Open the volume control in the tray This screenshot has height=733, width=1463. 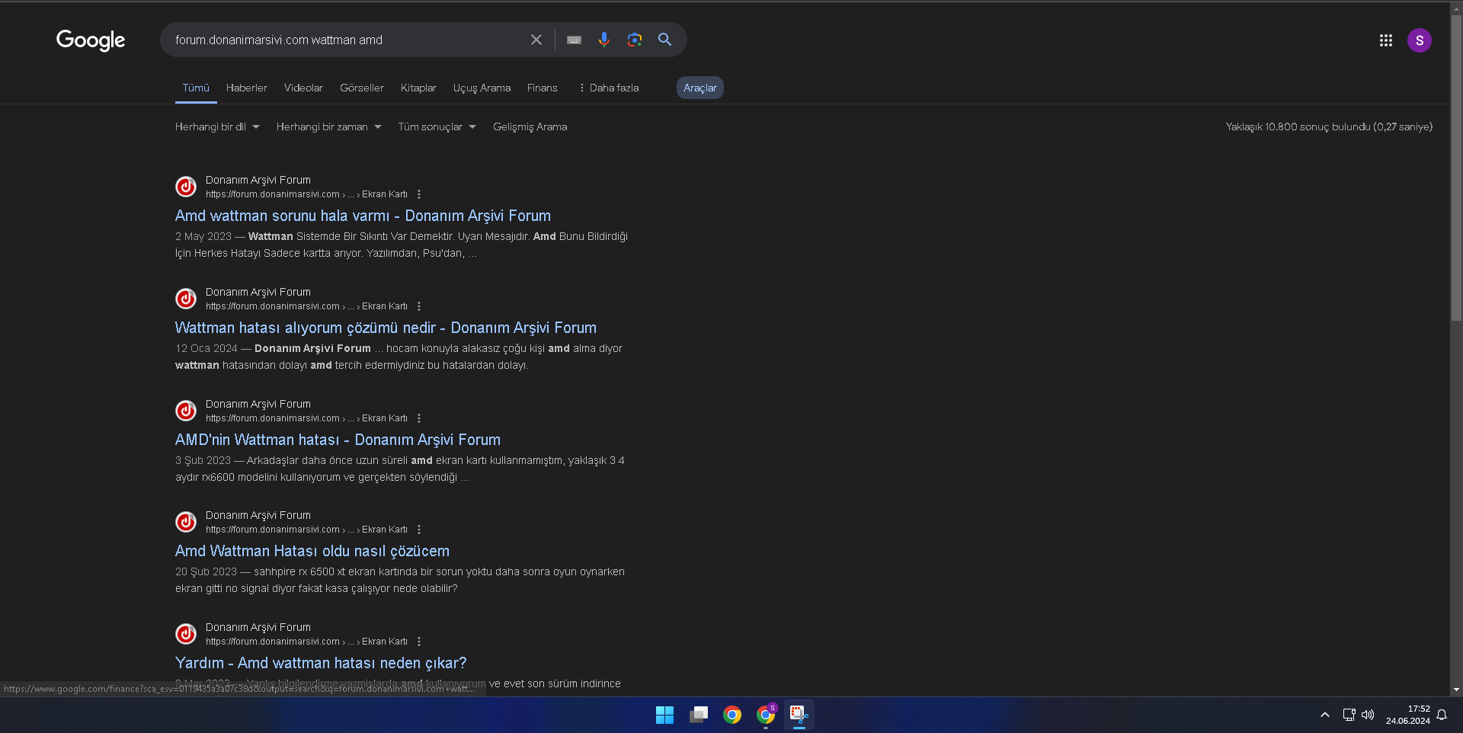(1368, 715)
